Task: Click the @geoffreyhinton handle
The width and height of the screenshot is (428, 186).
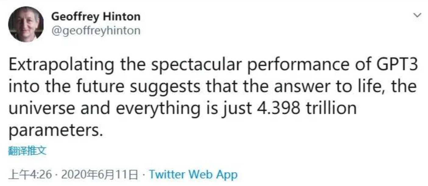Action: [x=96, y=31]
